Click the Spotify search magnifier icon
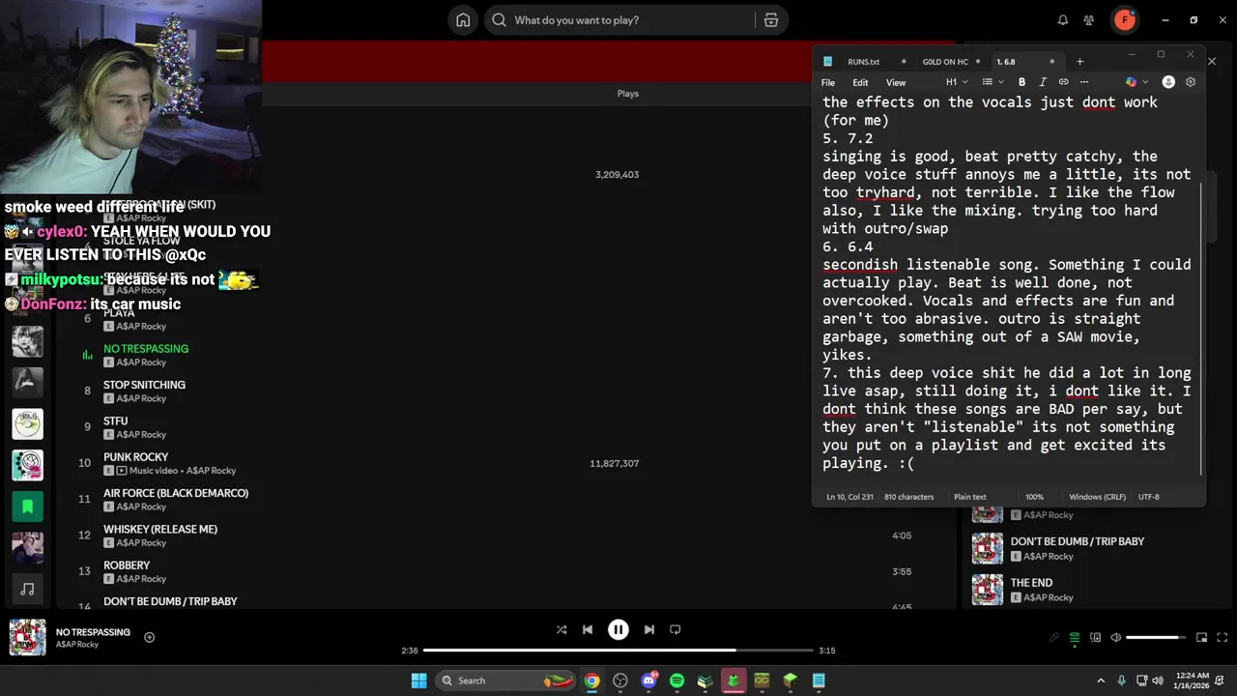 499,20
